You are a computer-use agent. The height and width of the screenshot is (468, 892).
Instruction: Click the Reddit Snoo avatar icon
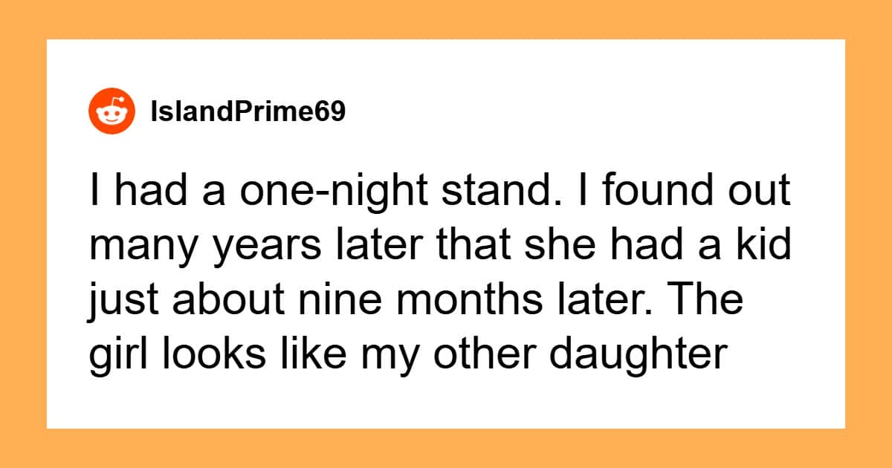pos(111,111)
